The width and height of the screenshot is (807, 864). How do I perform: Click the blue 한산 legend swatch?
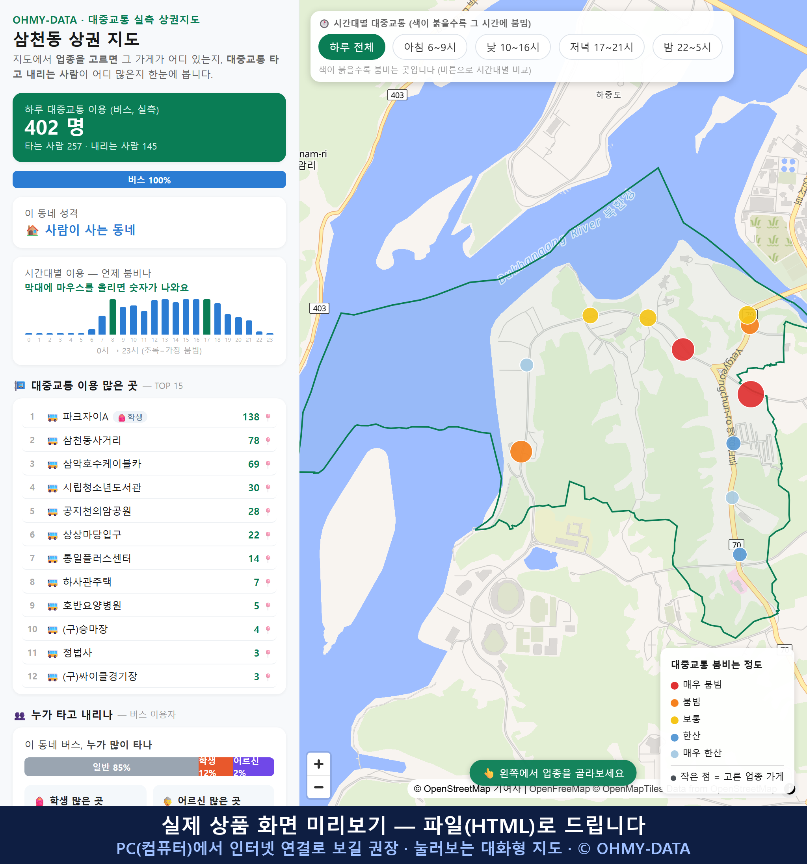point(674,737)
